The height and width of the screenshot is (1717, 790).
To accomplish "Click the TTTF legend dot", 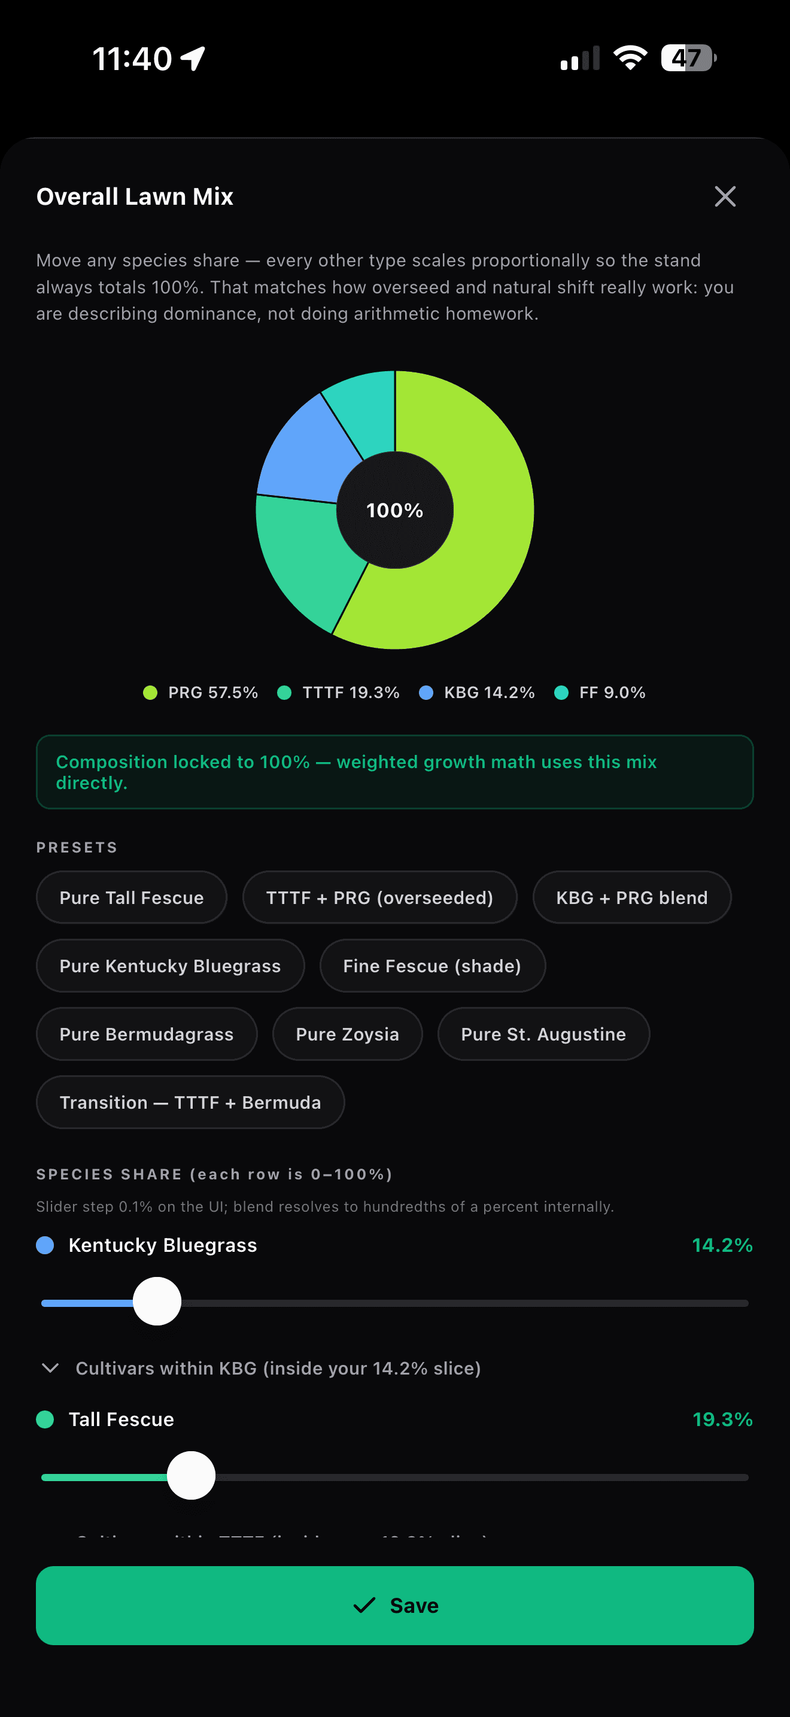I will pos(284,693).
